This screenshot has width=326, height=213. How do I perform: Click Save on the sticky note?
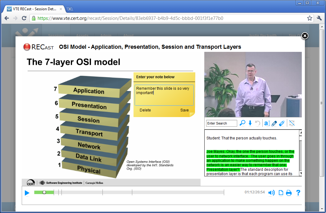pyautogui.click(x=184, y=110)
